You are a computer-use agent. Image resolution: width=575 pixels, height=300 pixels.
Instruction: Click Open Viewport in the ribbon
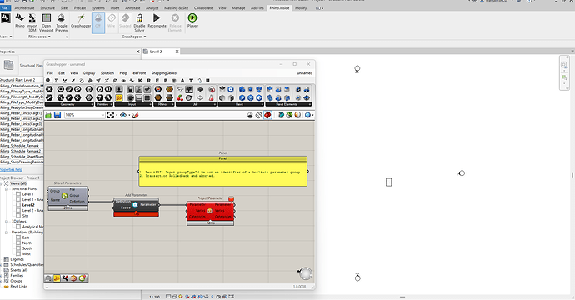(47, 22)
